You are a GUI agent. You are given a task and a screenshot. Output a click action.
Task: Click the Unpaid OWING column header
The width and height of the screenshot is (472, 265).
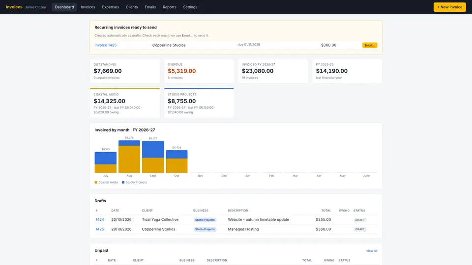click(x=329, y=260)
